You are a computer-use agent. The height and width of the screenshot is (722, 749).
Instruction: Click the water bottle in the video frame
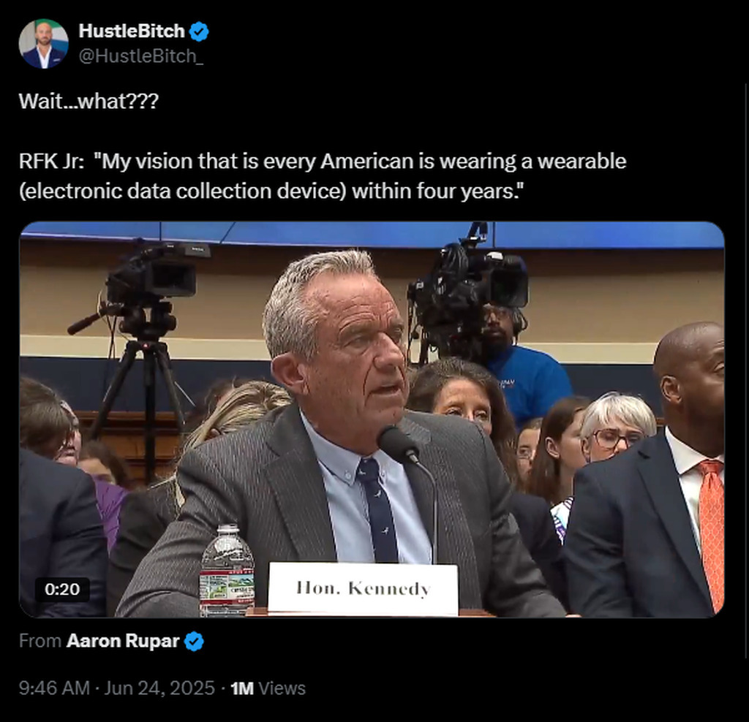point(227,570)
